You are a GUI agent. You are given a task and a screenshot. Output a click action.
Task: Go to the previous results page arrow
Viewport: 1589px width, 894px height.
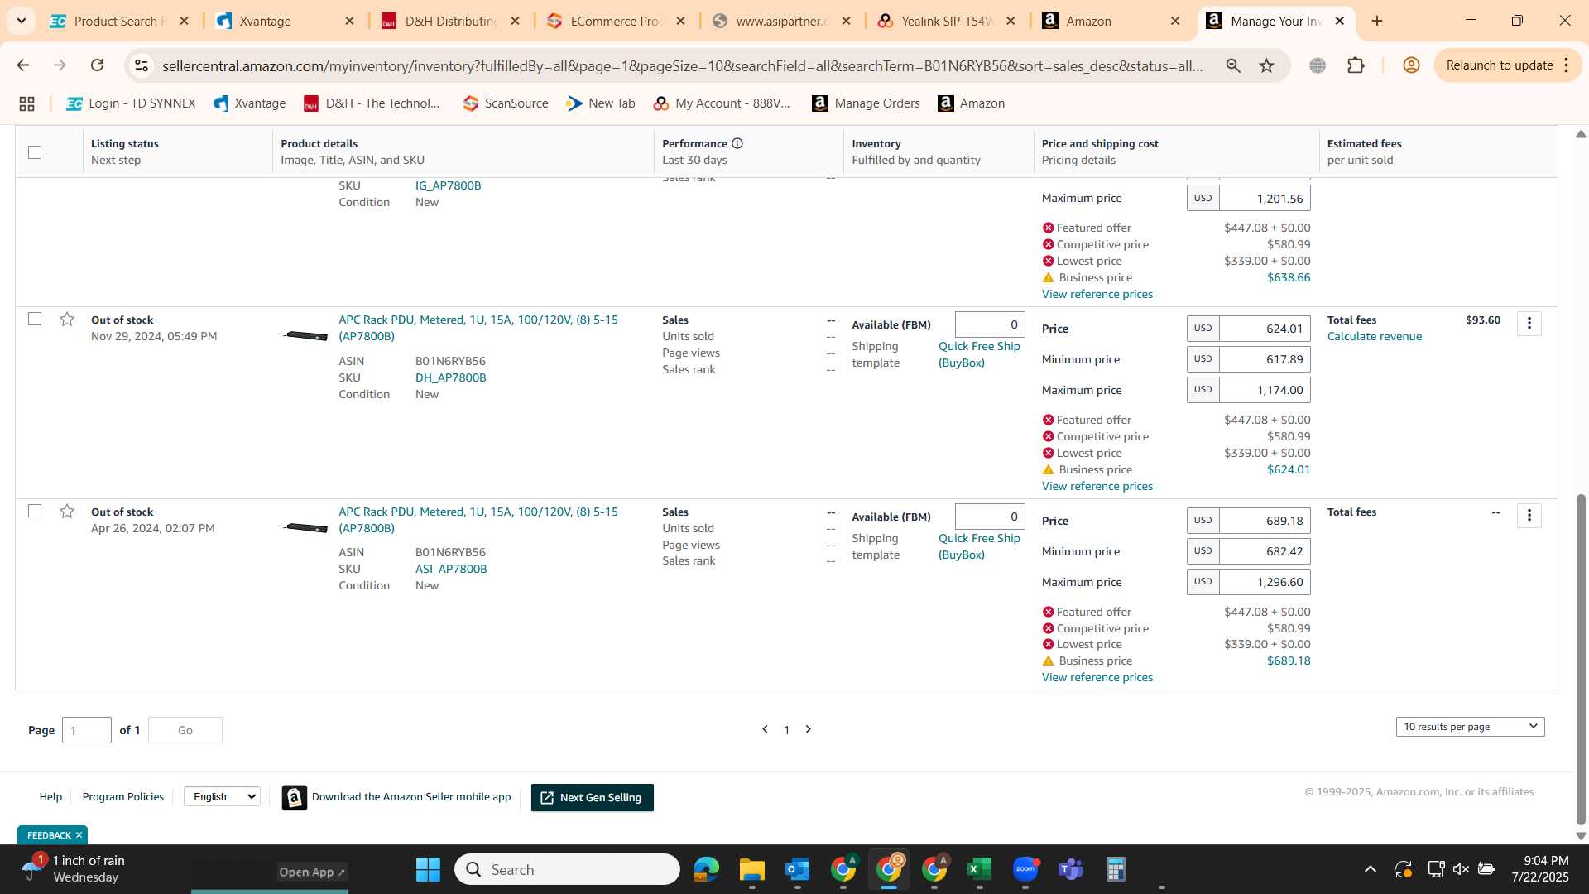tap(765, 729)
